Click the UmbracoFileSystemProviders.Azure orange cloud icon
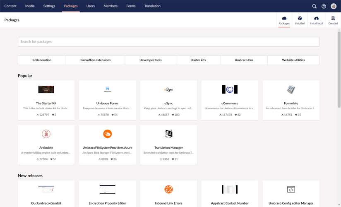 click(108, 134)
